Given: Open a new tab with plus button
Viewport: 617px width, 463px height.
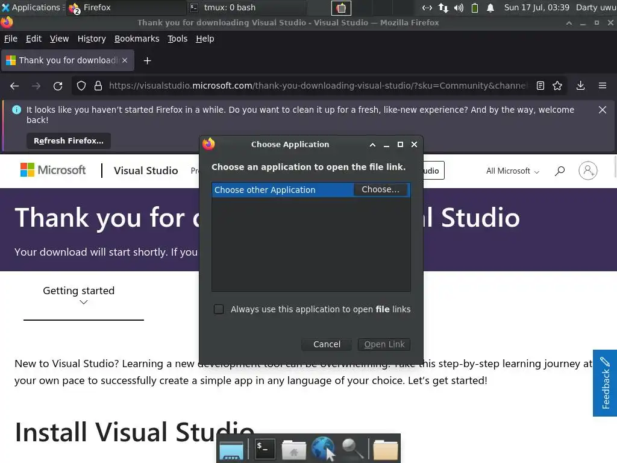Looking at the screenshot, I should (147, 61).
